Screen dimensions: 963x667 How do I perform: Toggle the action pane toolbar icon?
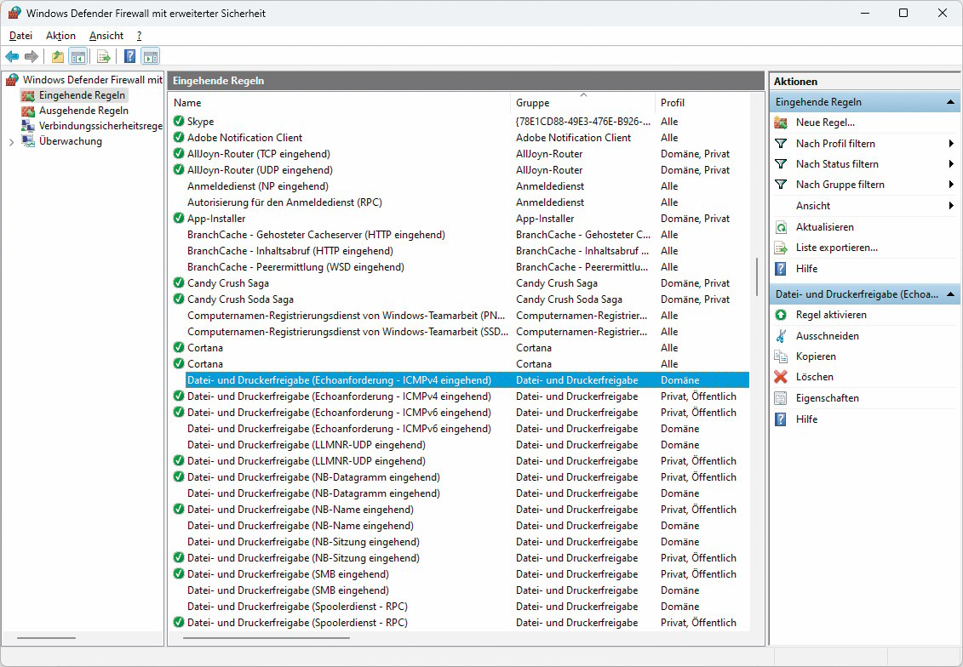151,57
